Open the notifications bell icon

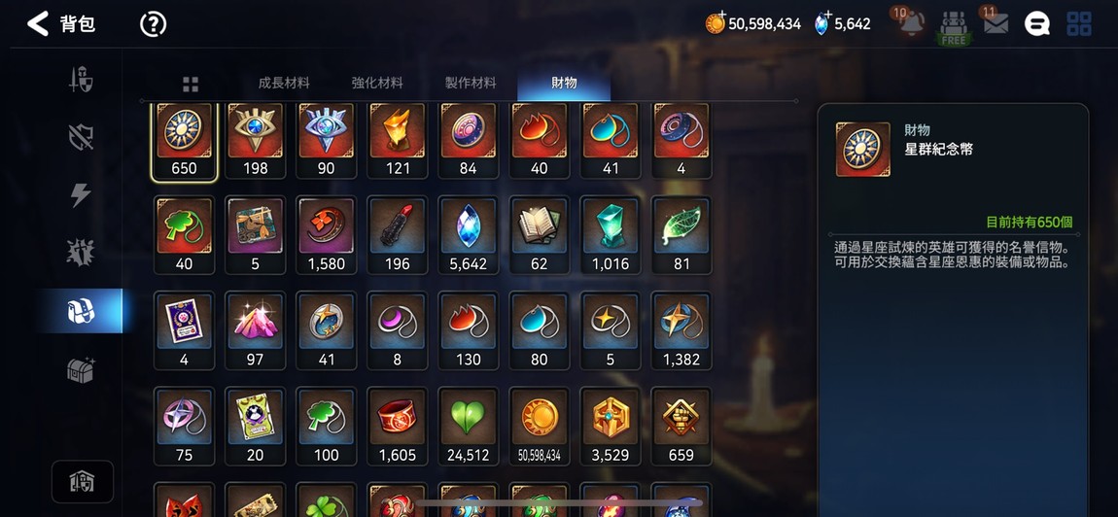coord(911,24)
